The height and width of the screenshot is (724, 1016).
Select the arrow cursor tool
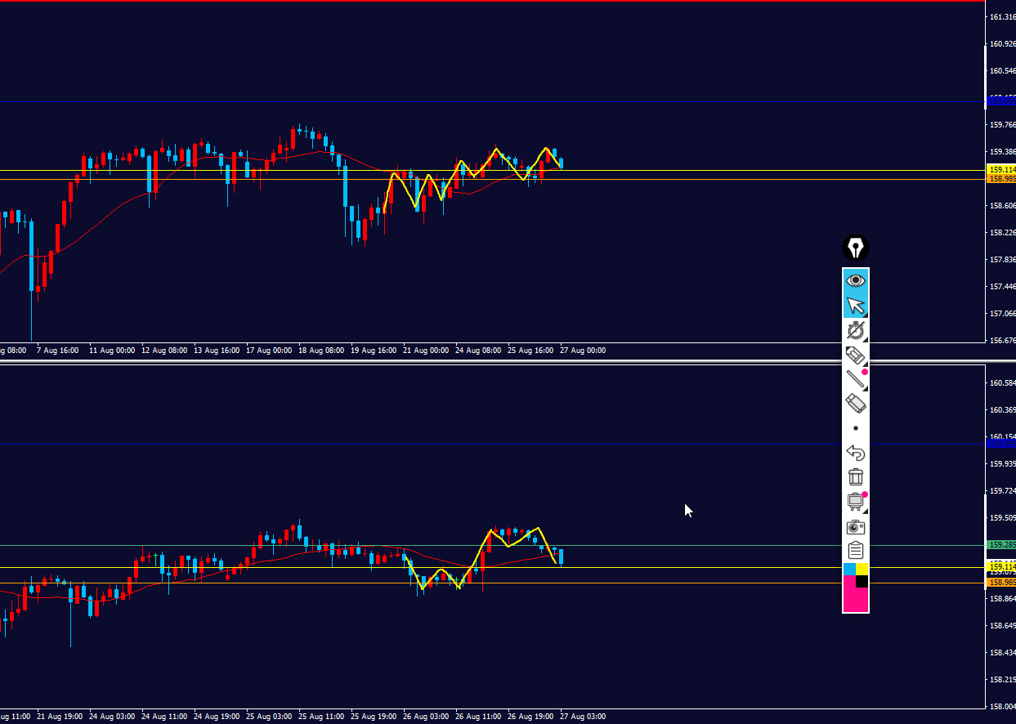856,306
